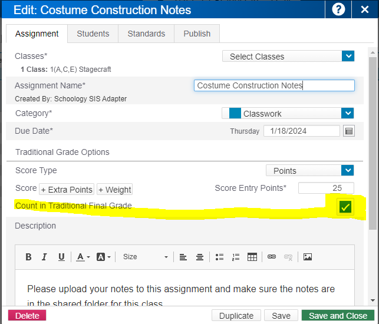Click the Save and Close button
This screenshot has height=324, width=379.
pos(338,316)
